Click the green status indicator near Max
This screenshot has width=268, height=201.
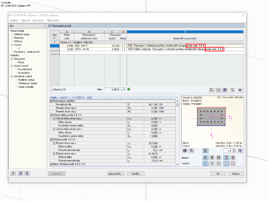click(129, 89)
